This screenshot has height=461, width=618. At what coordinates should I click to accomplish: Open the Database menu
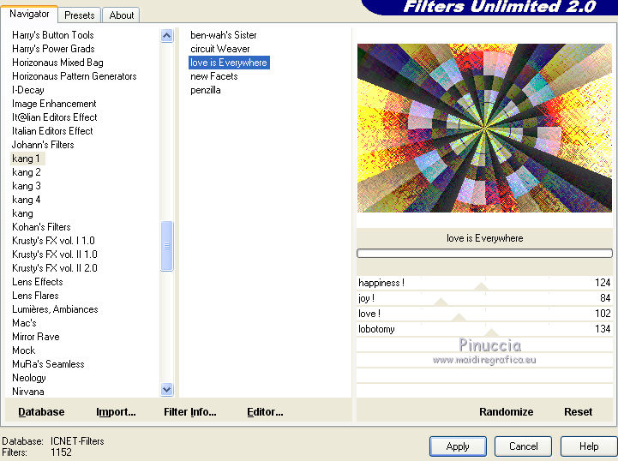tap(41, 412)
